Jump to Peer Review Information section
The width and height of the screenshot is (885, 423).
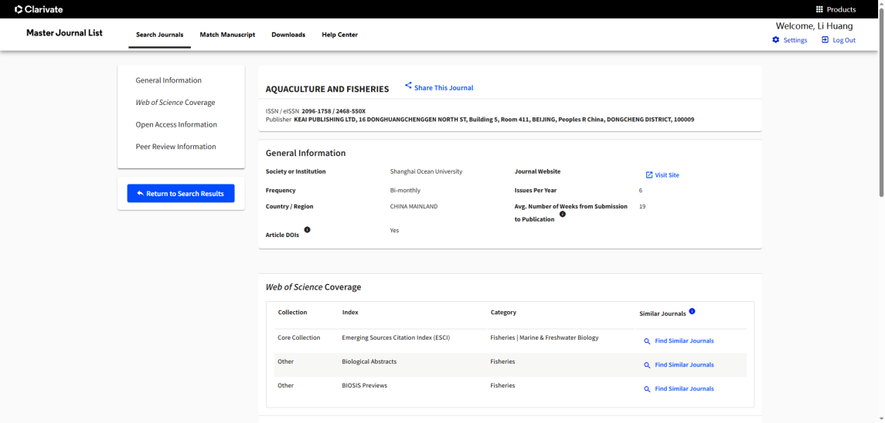coord(175,147)
